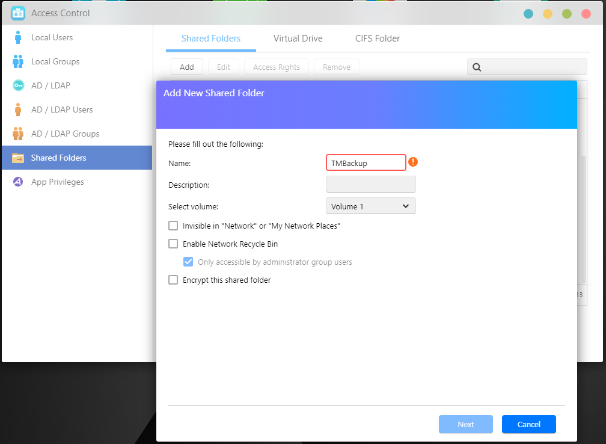The image size is (606, 444).
Task: Click the orange warning icon beside Name
Action: tap(413, 162)
